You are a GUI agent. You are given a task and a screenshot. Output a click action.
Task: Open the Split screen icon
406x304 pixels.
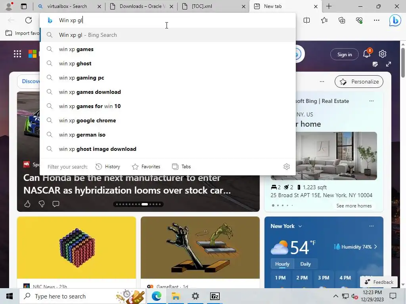[306, 20]
